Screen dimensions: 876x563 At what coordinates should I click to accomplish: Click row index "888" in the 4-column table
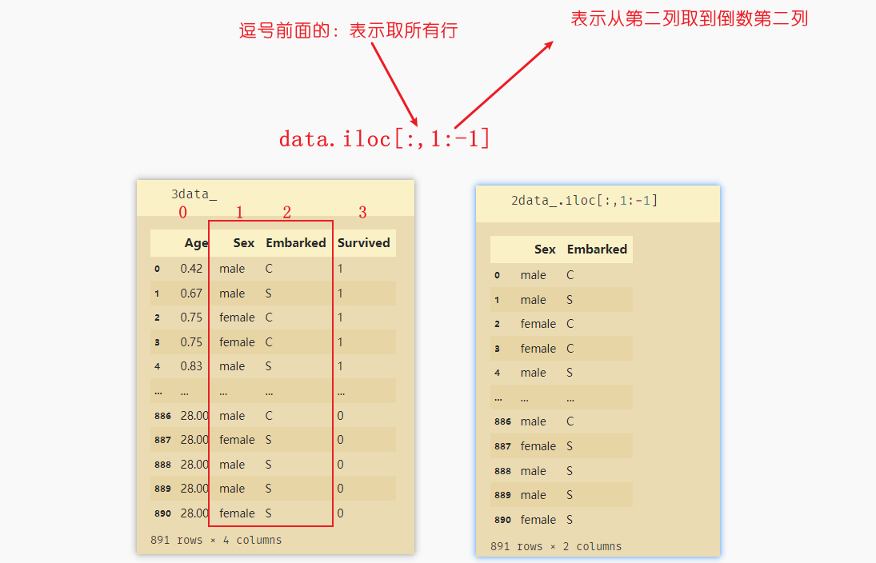(162, 465)
